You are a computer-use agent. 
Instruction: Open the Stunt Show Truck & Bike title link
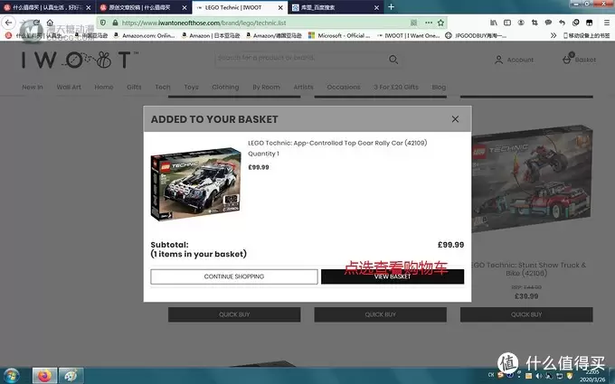pyautogui.click(x=528, y=269)
